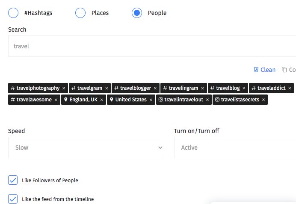Click the Speed dropdown chevron arrow
The height and width of the screenshot is (204, 296).
point(160,148)
